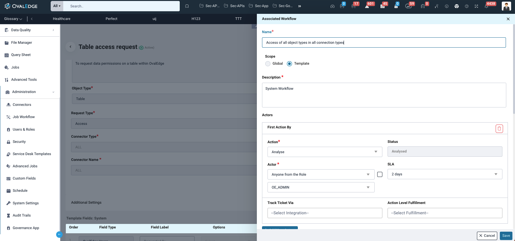515x241 pixels.
Task: Click the top Search input field
Action: pos(121,6)
